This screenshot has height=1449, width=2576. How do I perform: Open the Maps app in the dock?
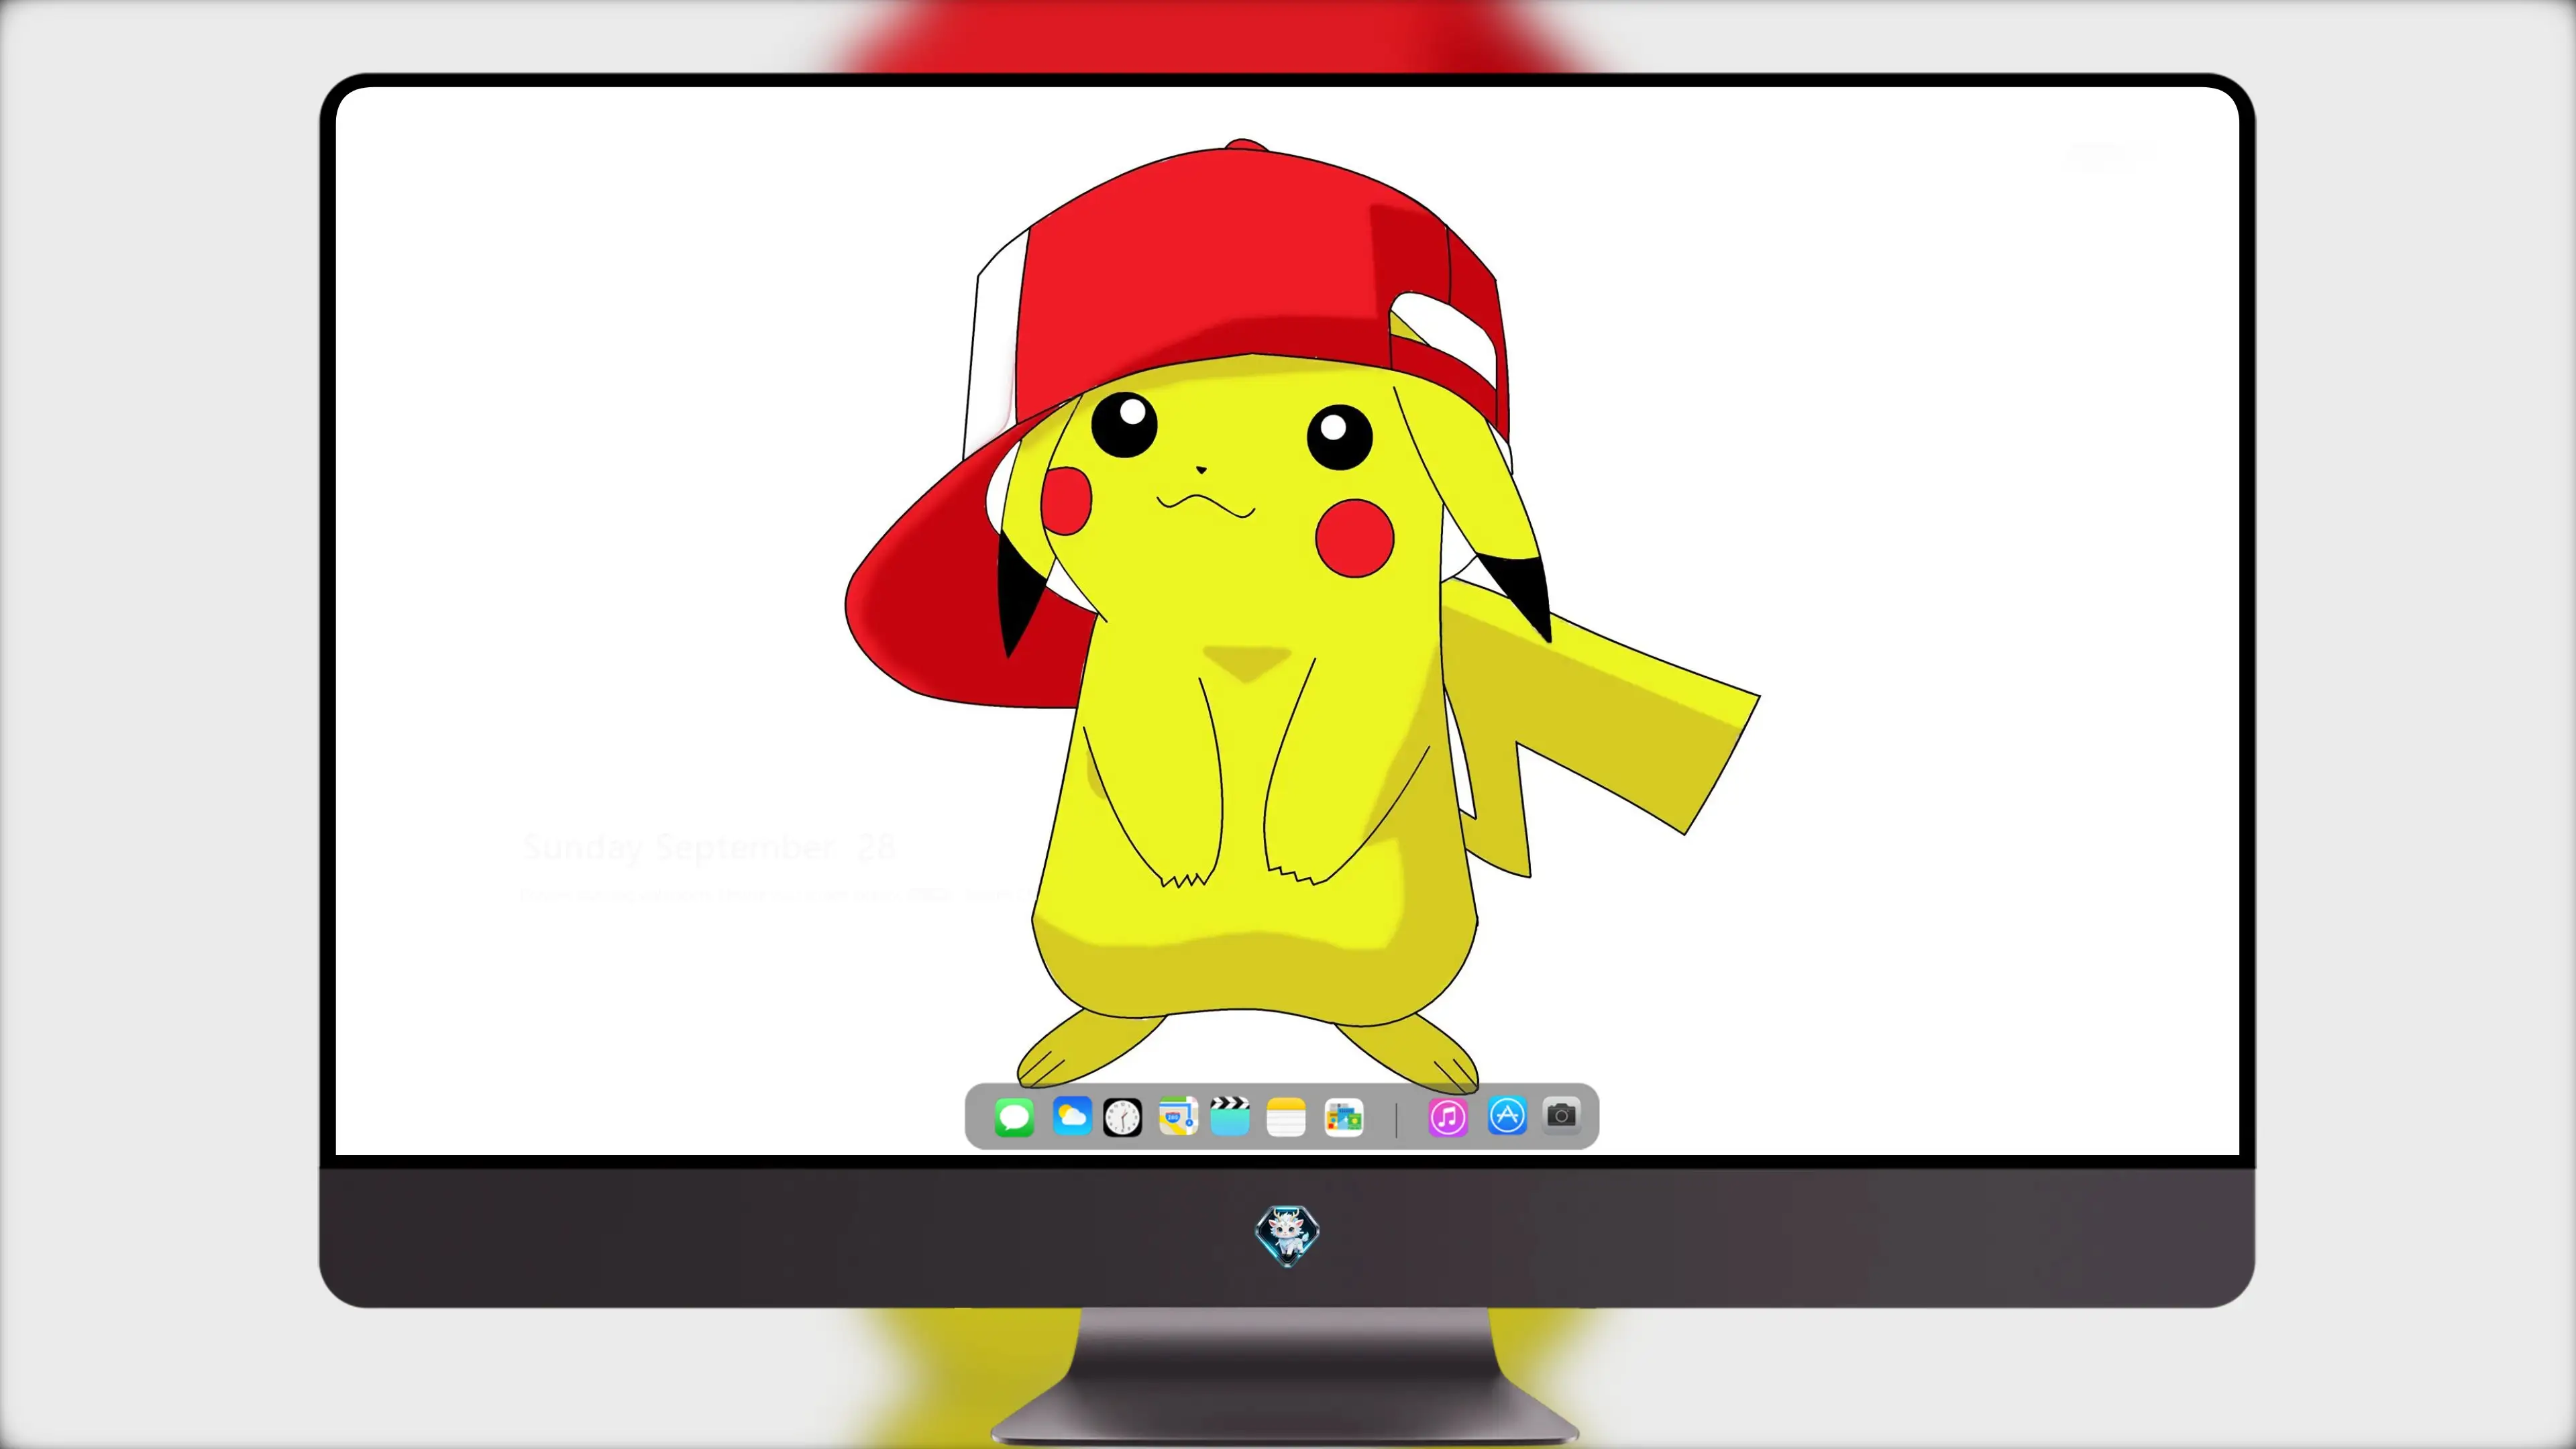tap(1178, 1116)
